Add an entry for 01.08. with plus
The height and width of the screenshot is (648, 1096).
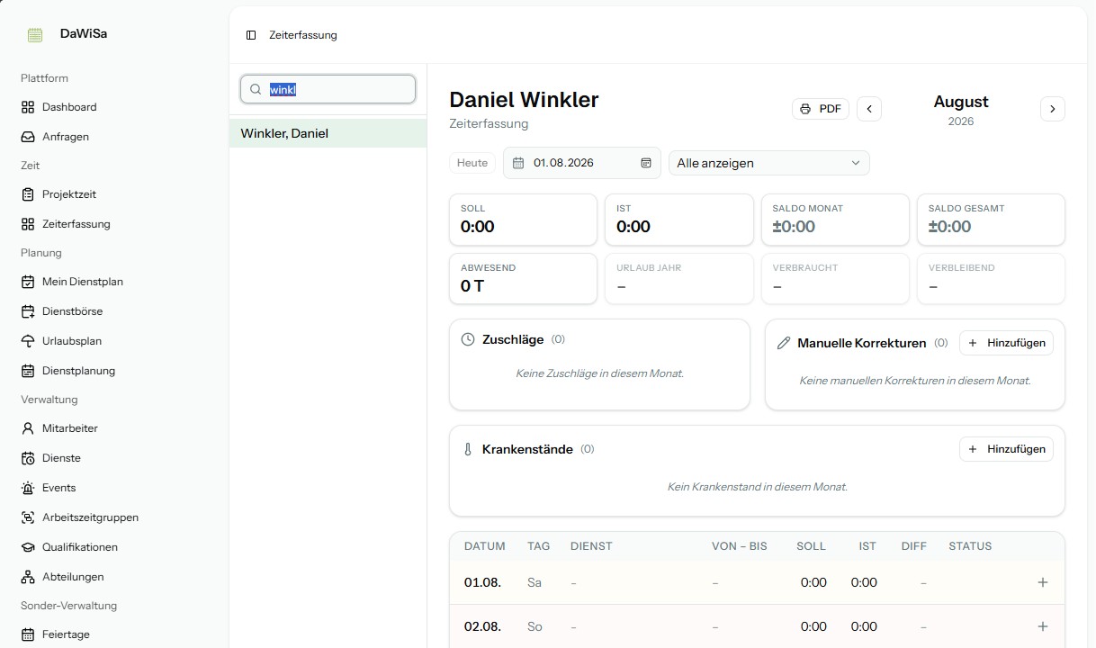click(1043, 582)
